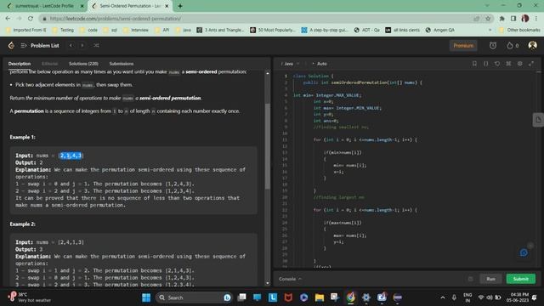The height and width of the screenshot is (306, 544).
Task: Open the Other bookmarks folder
Action: (x=519, y=31)
